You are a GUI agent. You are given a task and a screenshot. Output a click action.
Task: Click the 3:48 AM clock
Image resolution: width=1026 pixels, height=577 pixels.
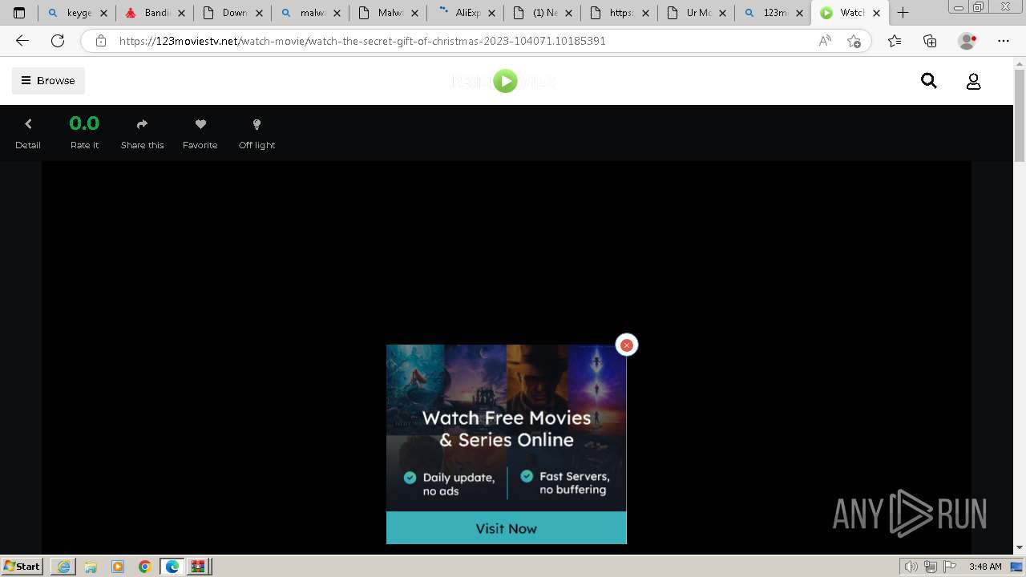[x=985, y=567]
